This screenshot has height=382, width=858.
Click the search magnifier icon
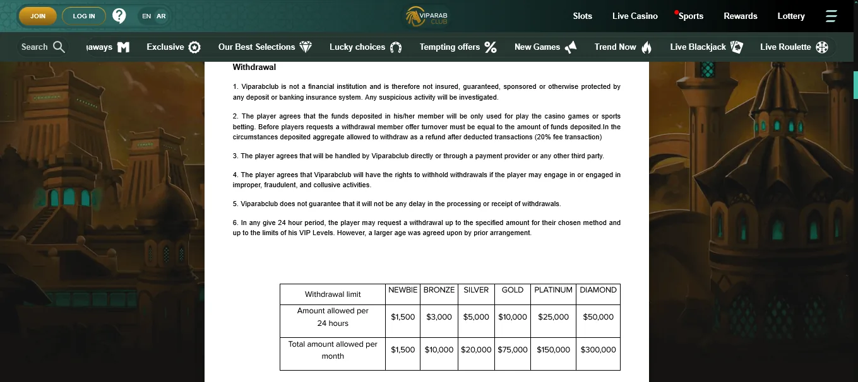click(59, 47)
